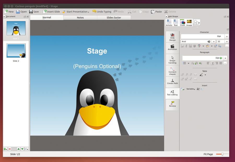
Task: Collapse the Add Shape panel arrow
Action: click(167, 16)
